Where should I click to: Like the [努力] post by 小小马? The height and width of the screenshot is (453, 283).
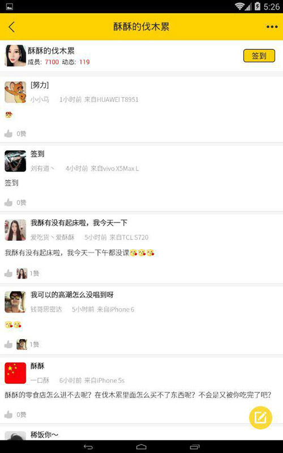8,134
